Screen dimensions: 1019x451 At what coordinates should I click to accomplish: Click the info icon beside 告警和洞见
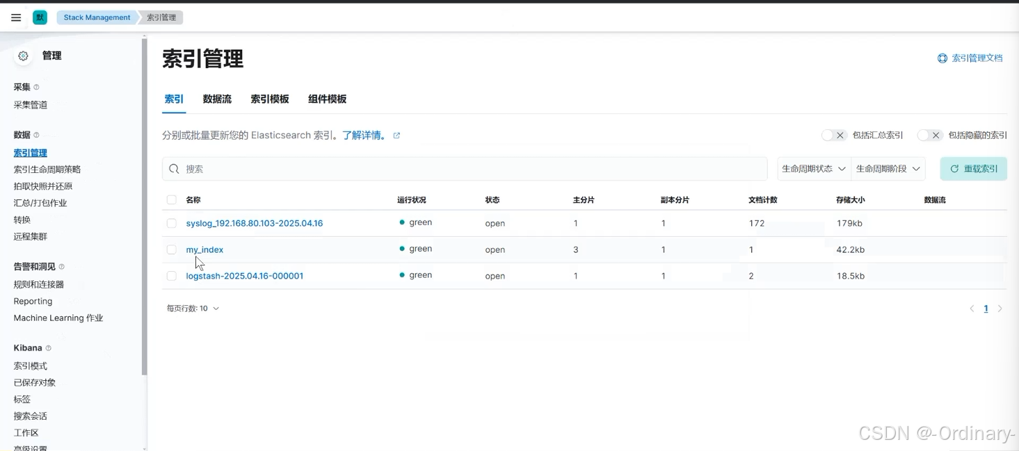click(61, 267)
